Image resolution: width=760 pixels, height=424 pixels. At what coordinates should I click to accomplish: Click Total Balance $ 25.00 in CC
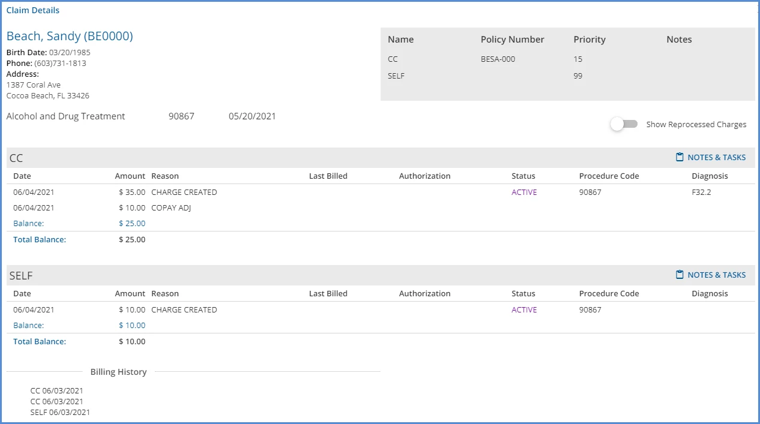click(132, 239)
